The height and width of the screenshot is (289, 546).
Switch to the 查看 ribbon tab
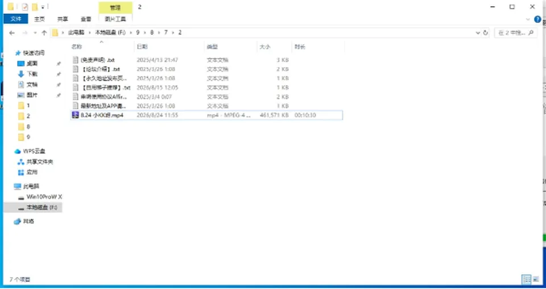pos(86,19)
